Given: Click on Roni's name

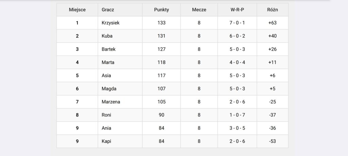Looking at the screenshot, I should (106, 115).
